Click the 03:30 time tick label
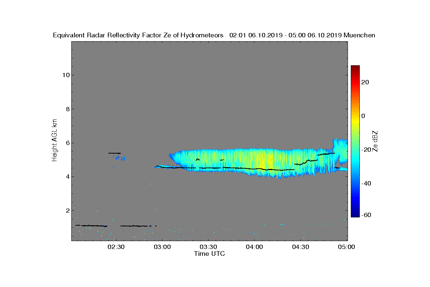Viewport: 430px width, 287px height. 208,247
